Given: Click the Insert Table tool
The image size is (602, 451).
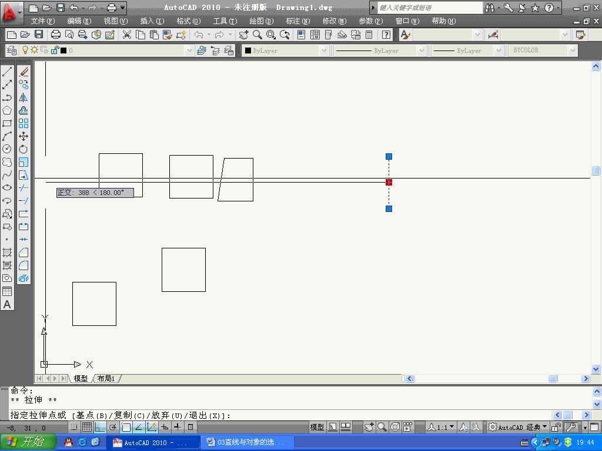Looking at the screenshot, I should pyautogui.click(x=7, y=291).
